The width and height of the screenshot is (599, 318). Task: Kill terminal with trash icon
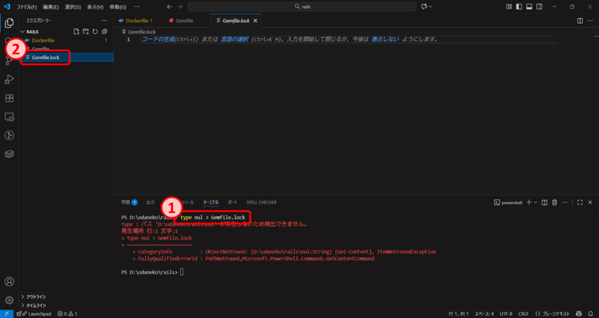coord(555,202)
